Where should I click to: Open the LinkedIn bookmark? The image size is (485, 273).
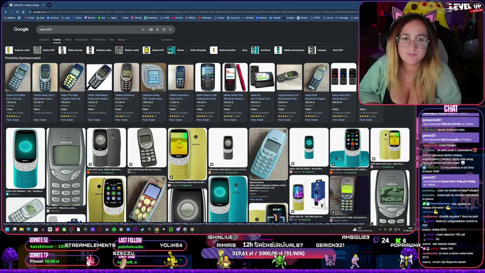coord(275,18)
